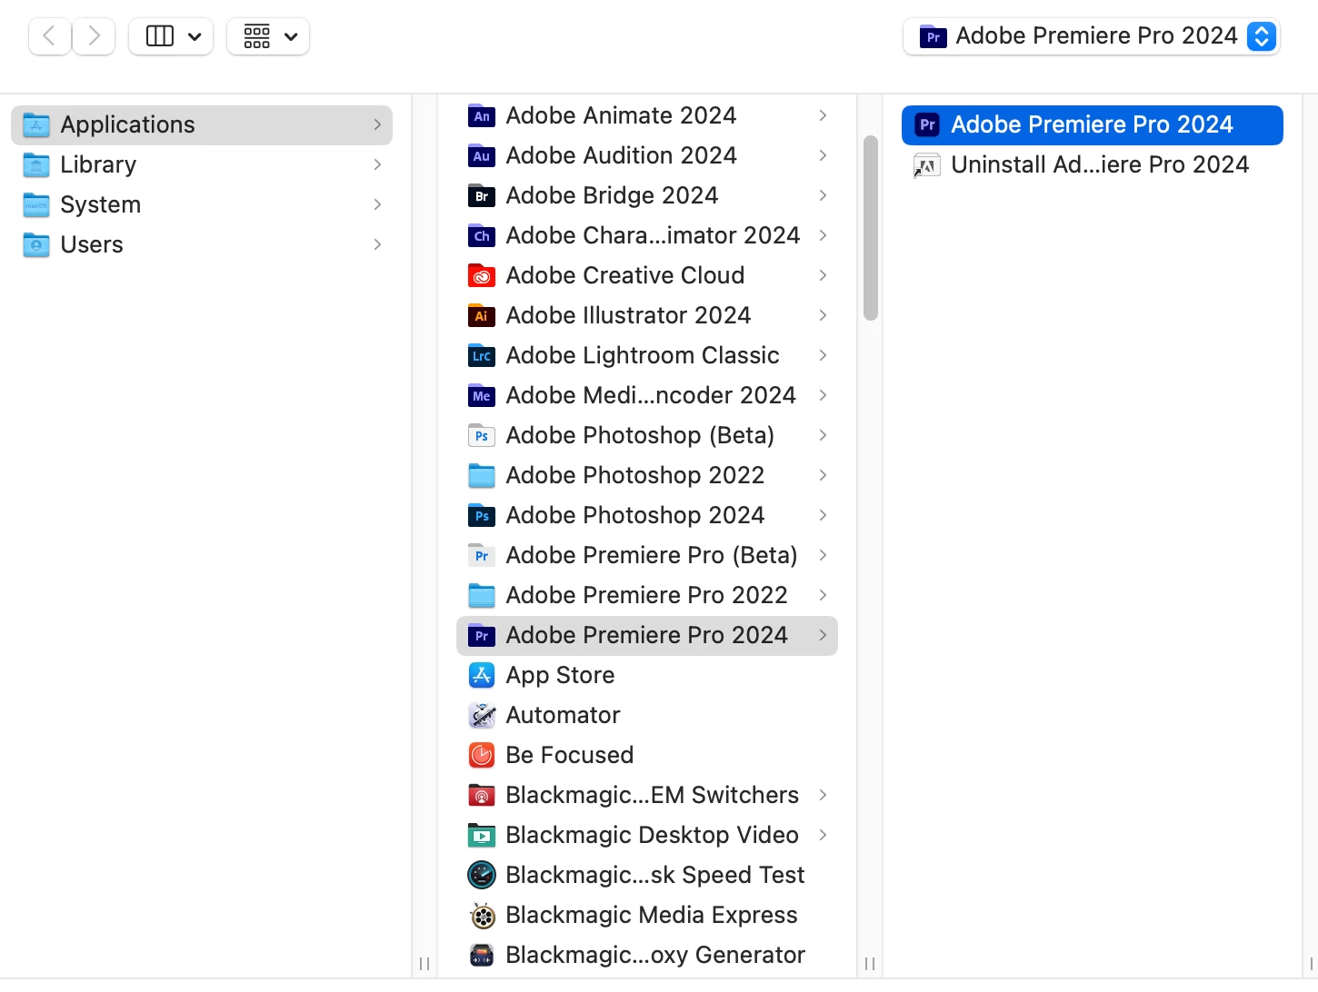Click the second column resize handle
1318x992 pixels.
point(870,963)
